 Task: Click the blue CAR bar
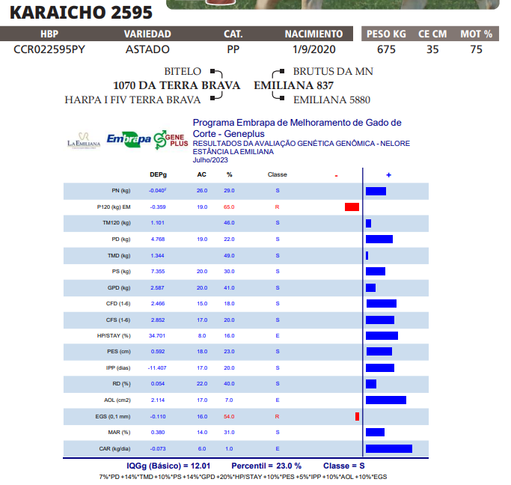click(388, 448)
